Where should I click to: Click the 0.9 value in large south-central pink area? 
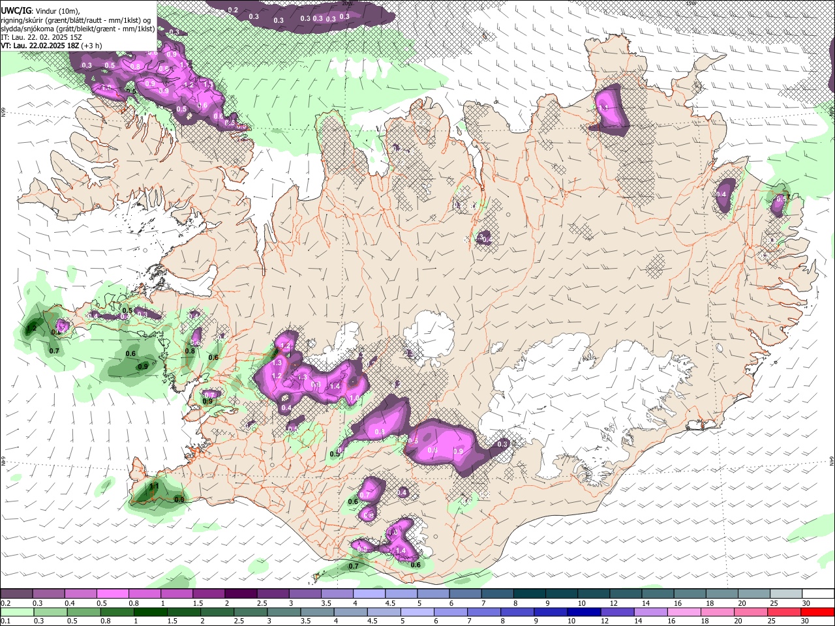pyautogui.click(x=458, y=452)
